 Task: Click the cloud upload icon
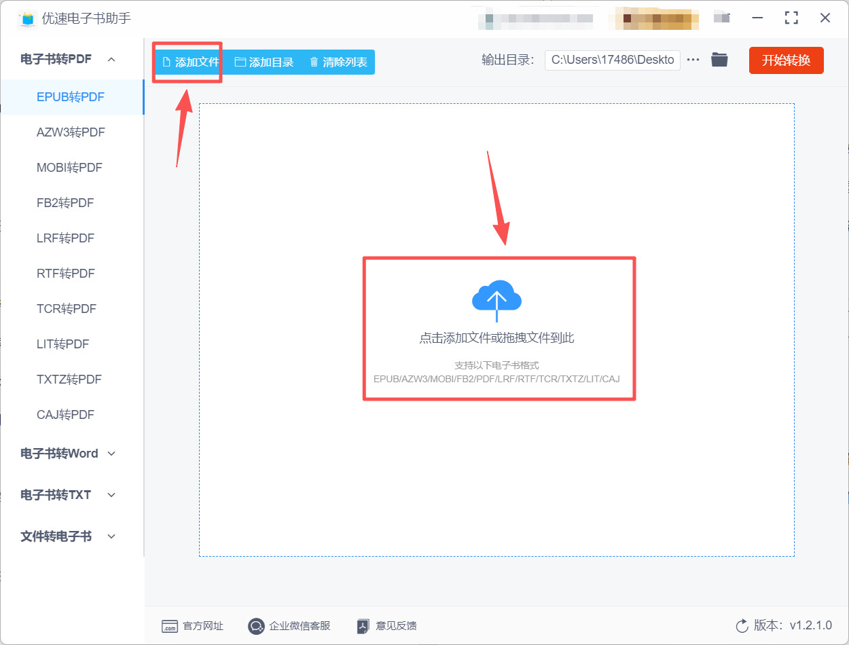click(x=496, y=299)
